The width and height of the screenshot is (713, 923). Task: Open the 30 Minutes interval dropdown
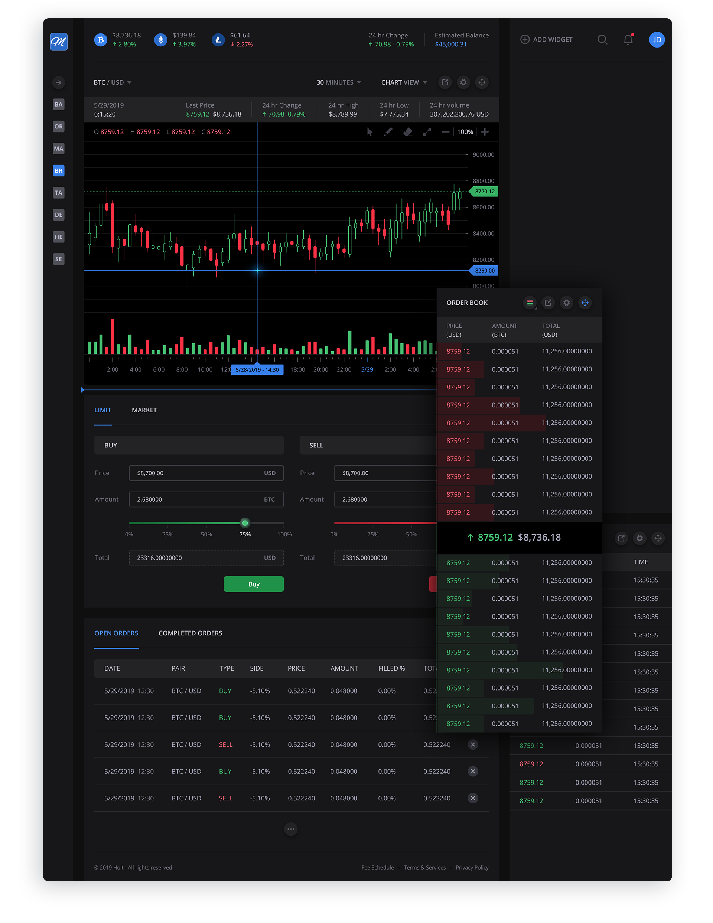click(x=338, y=82)
